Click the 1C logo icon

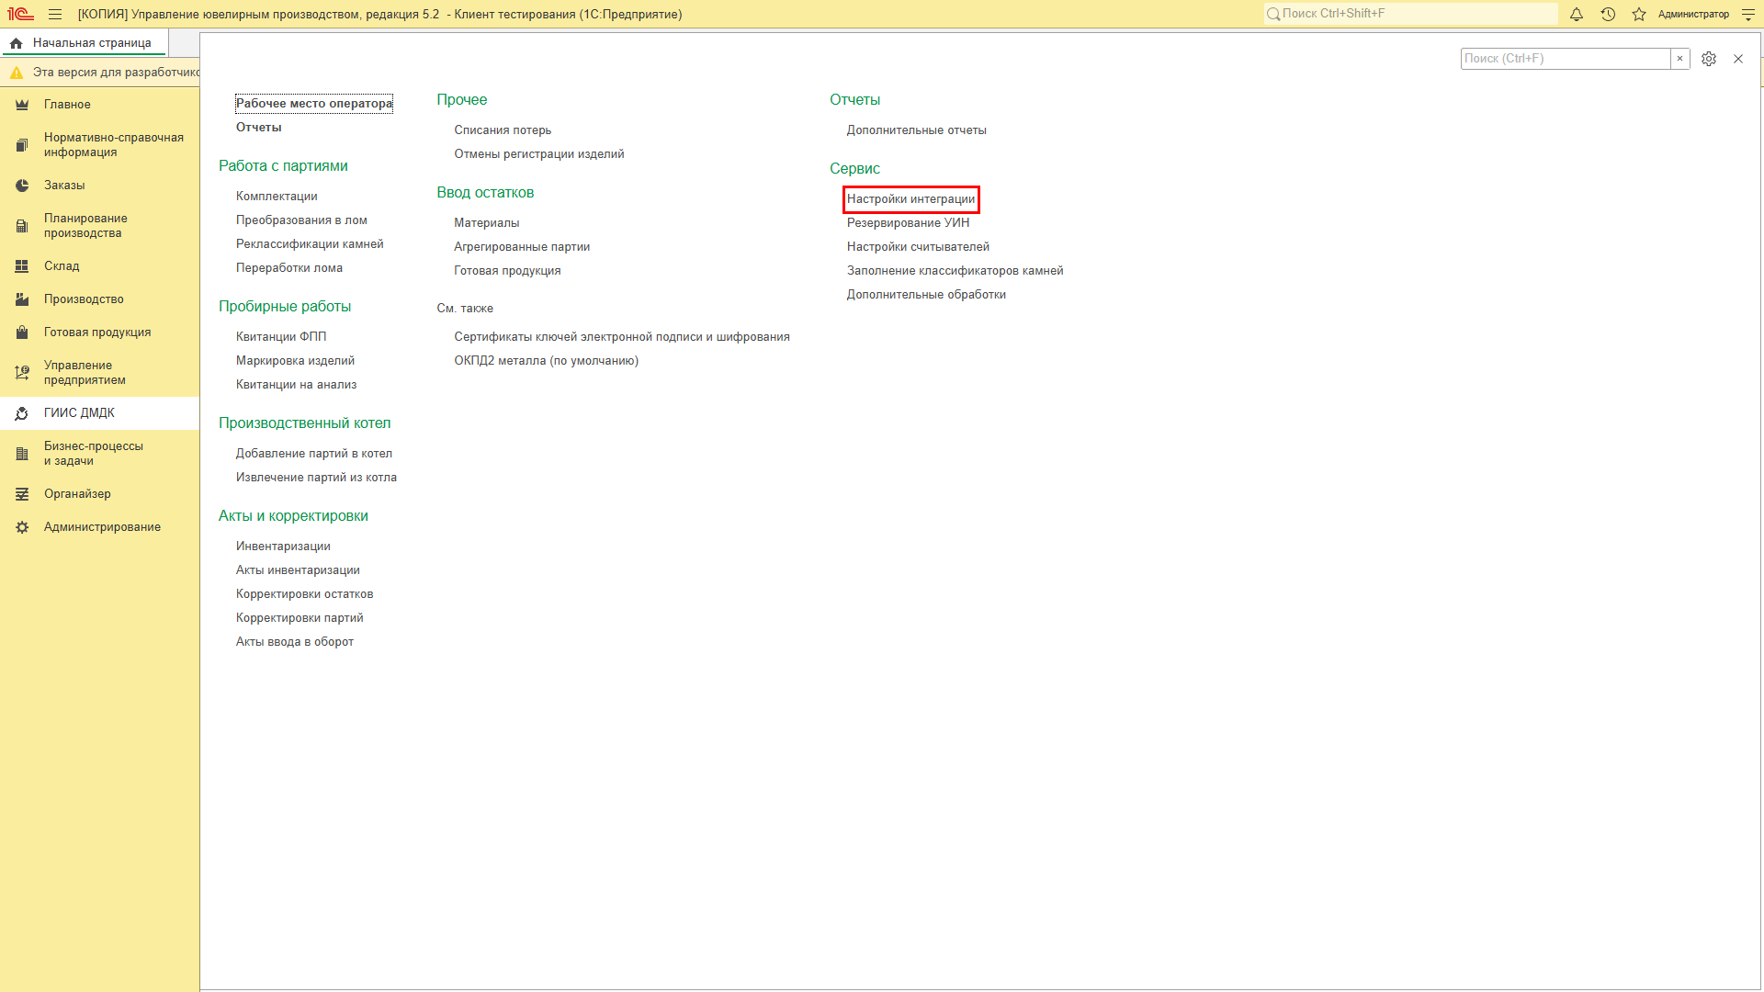[x=20, y=14]
